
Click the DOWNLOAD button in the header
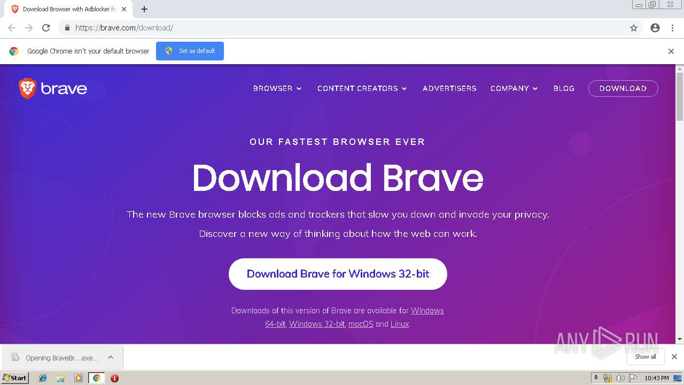click(623, 88)
